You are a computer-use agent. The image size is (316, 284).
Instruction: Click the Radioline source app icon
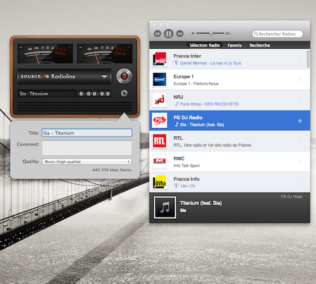[46, 76]
